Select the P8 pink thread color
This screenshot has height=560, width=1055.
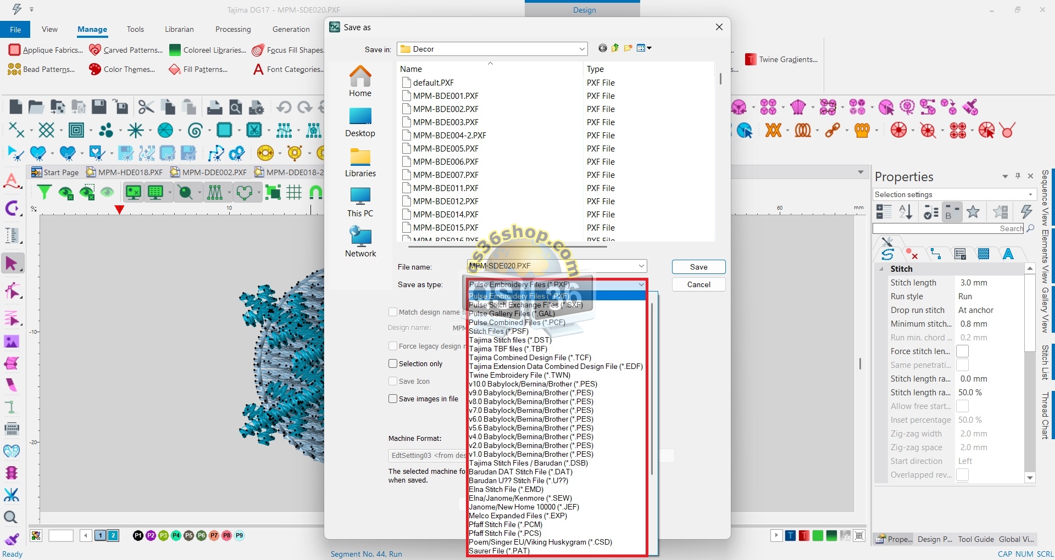tap(226, 535)
